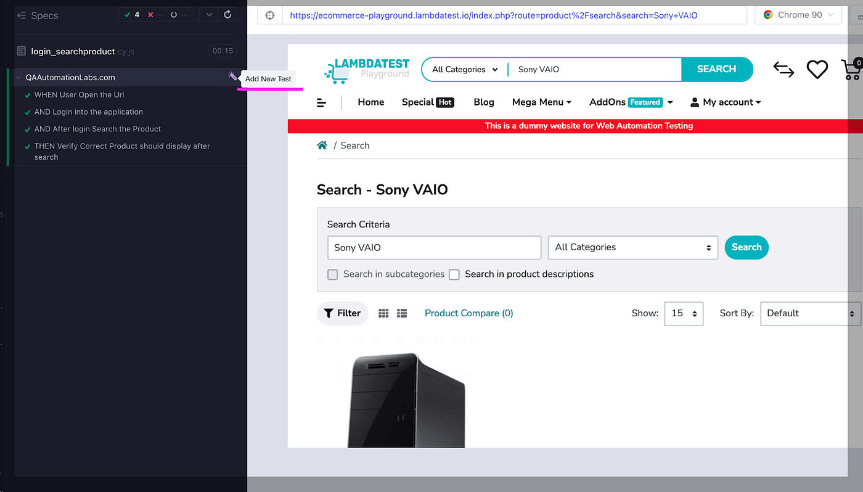Open the Chrome 90 browser dropdown
Screen dimensions: 863x492
tap(798, 15)
